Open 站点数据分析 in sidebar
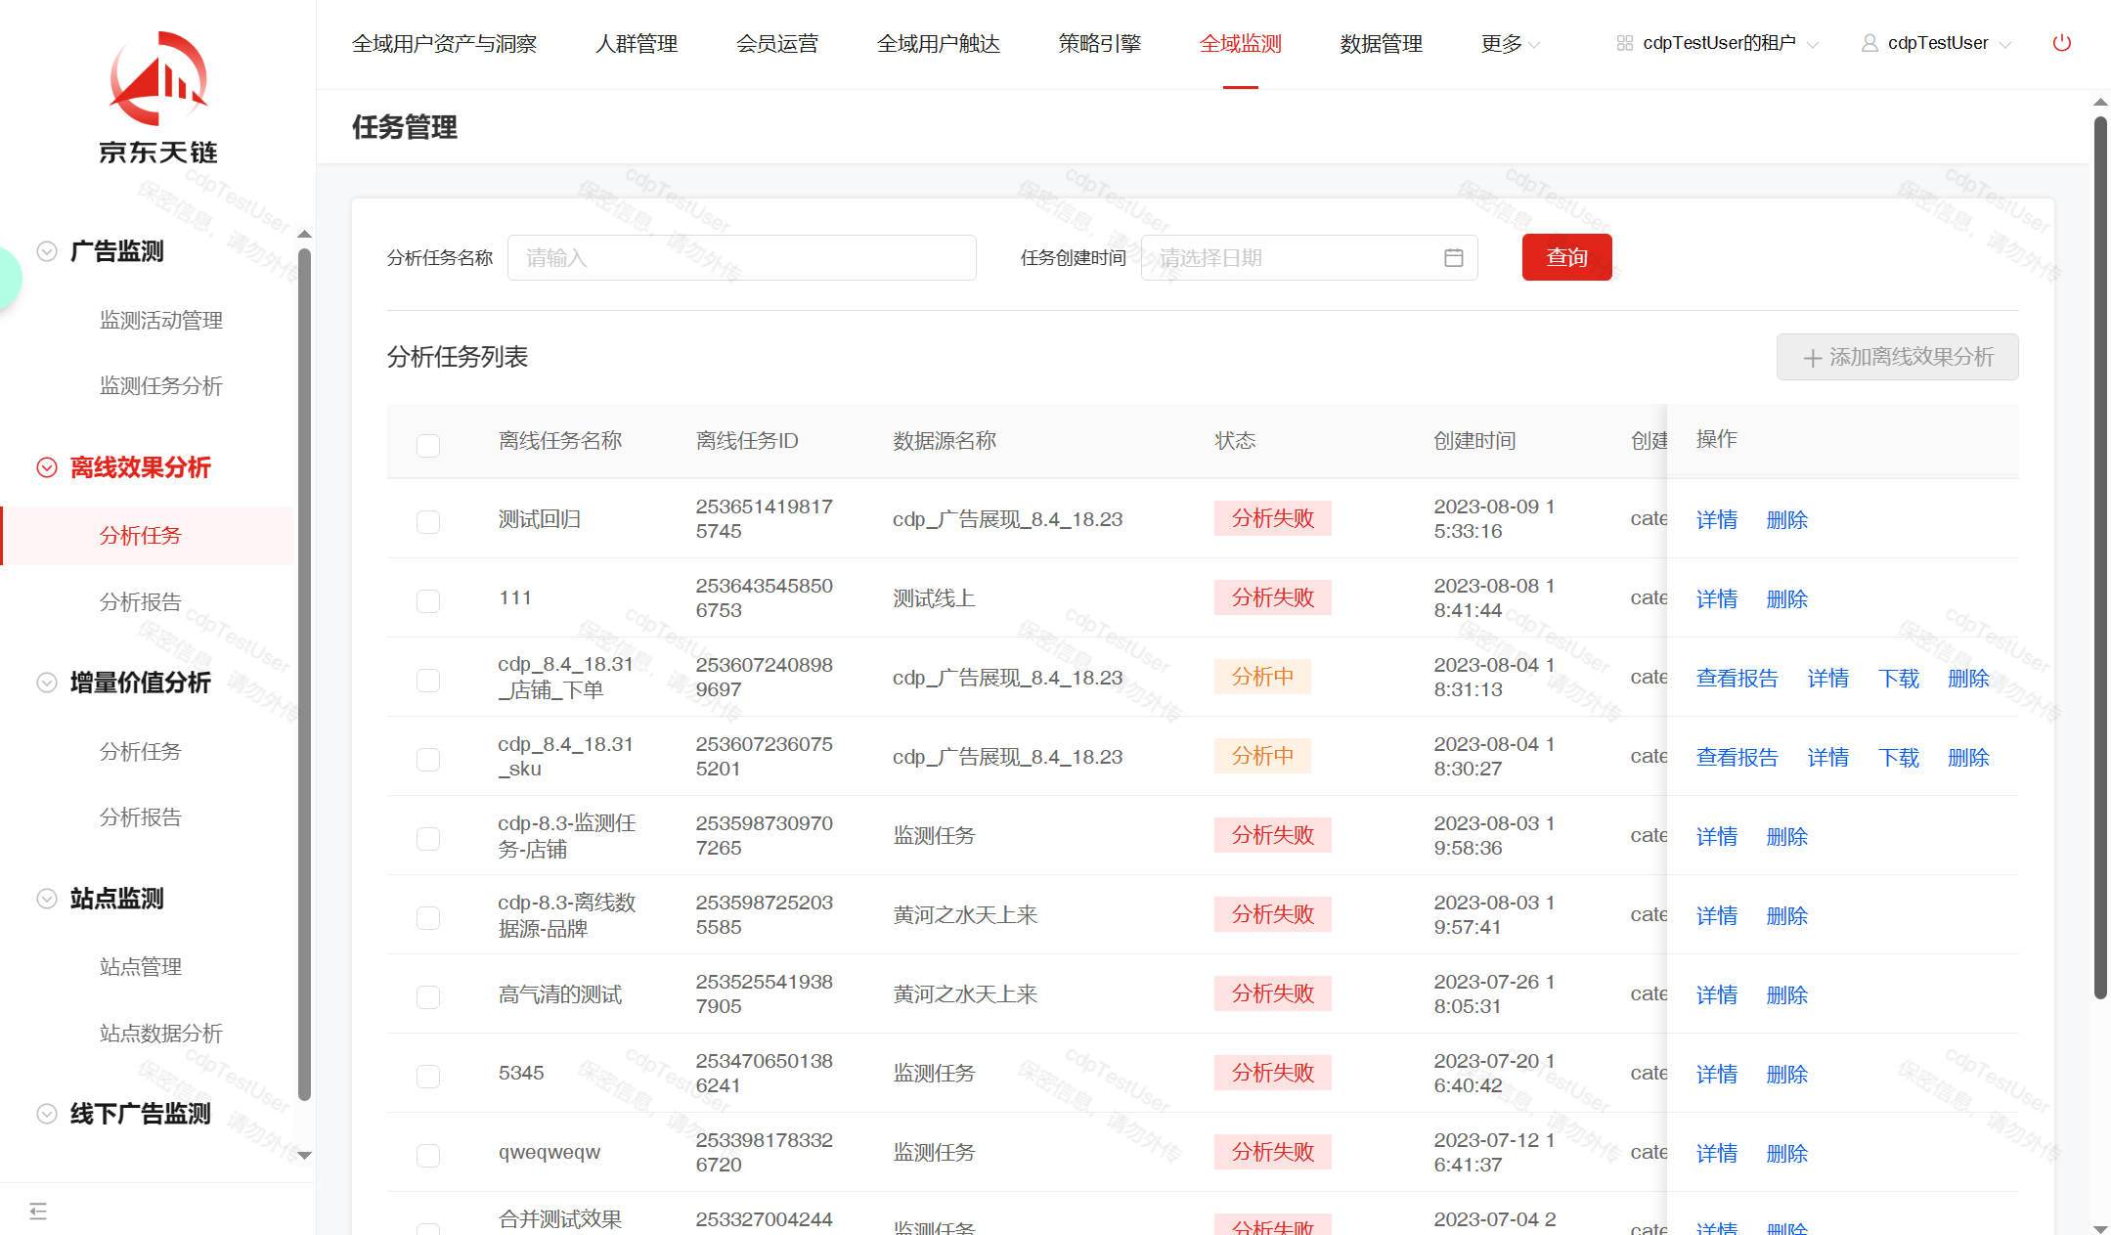2111x1235 pixels. click(x=161, y=1034)
